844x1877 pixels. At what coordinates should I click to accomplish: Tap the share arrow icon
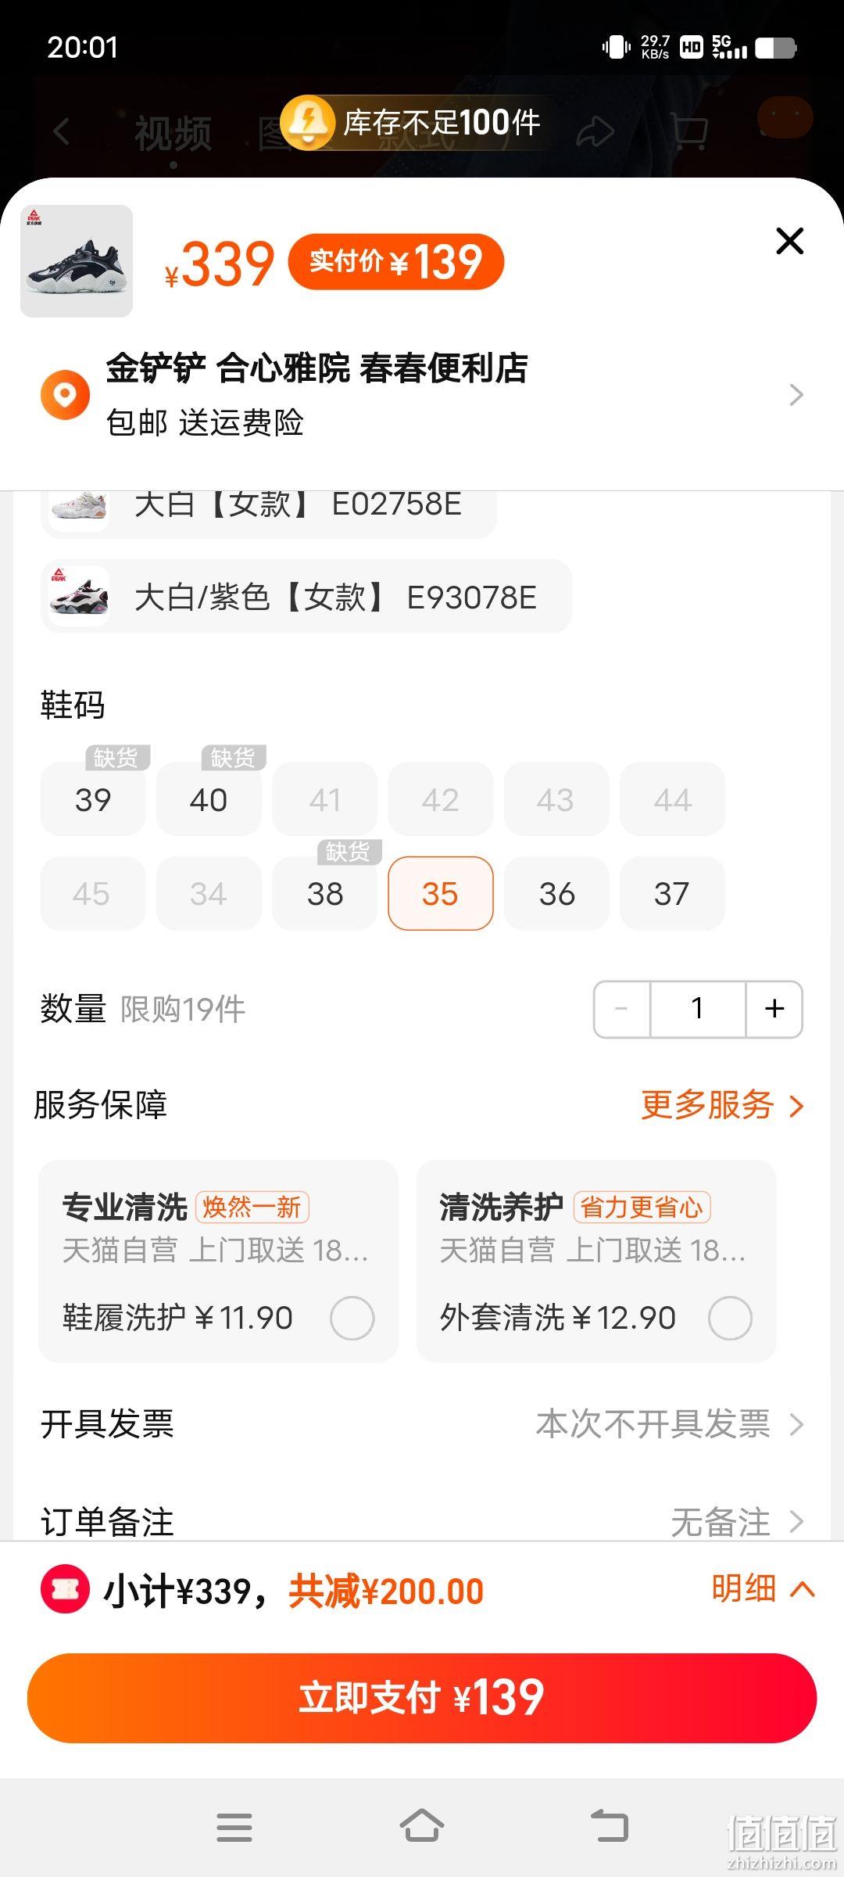click(595, 131)
